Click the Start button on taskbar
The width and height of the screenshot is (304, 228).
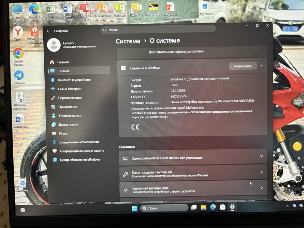tap(135, 208)
